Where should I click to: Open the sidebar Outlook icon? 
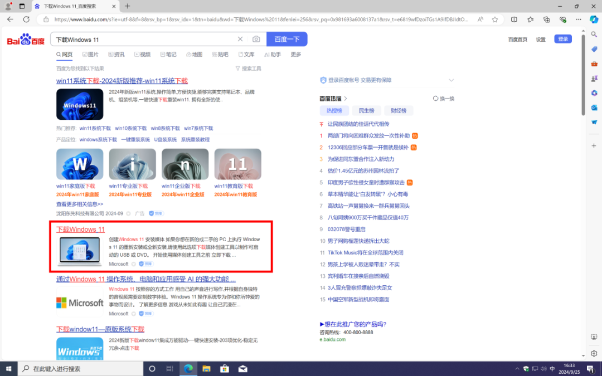click(594, 108)
